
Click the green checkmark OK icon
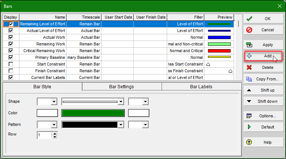[249, 19]
